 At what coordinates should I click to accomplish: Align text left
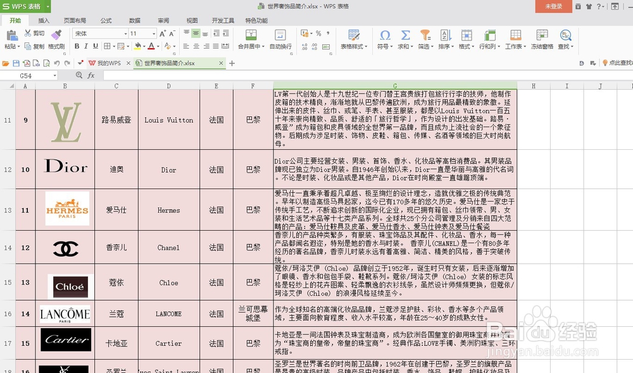click(186, 46)
